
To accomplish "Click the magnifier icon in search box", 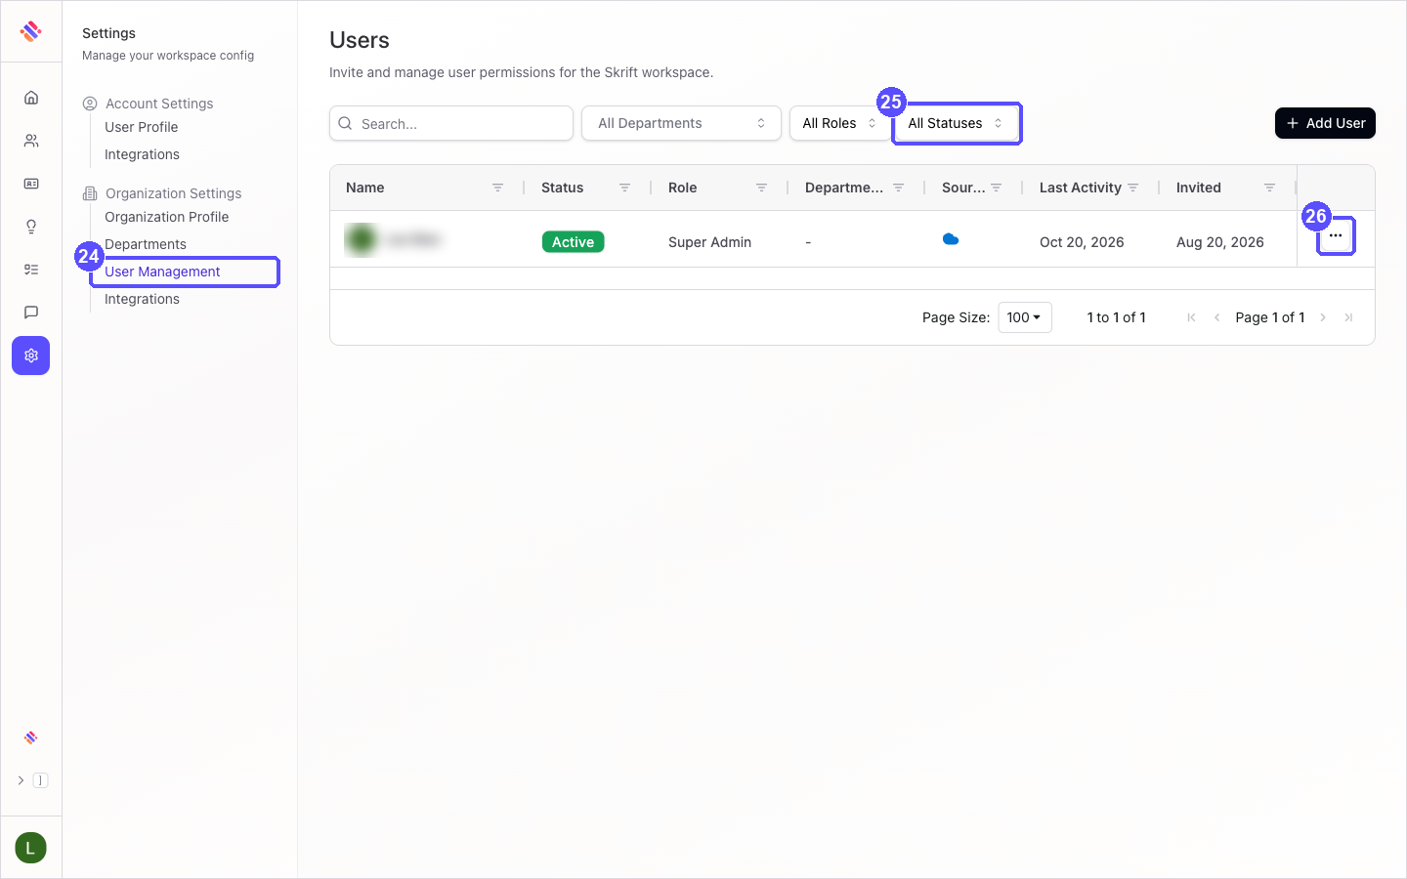I will pos(345,123).
